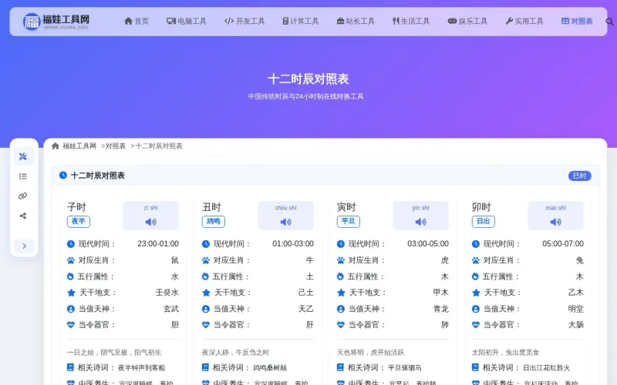Click the link icon in the left sidebar

[x=23, y=196]
